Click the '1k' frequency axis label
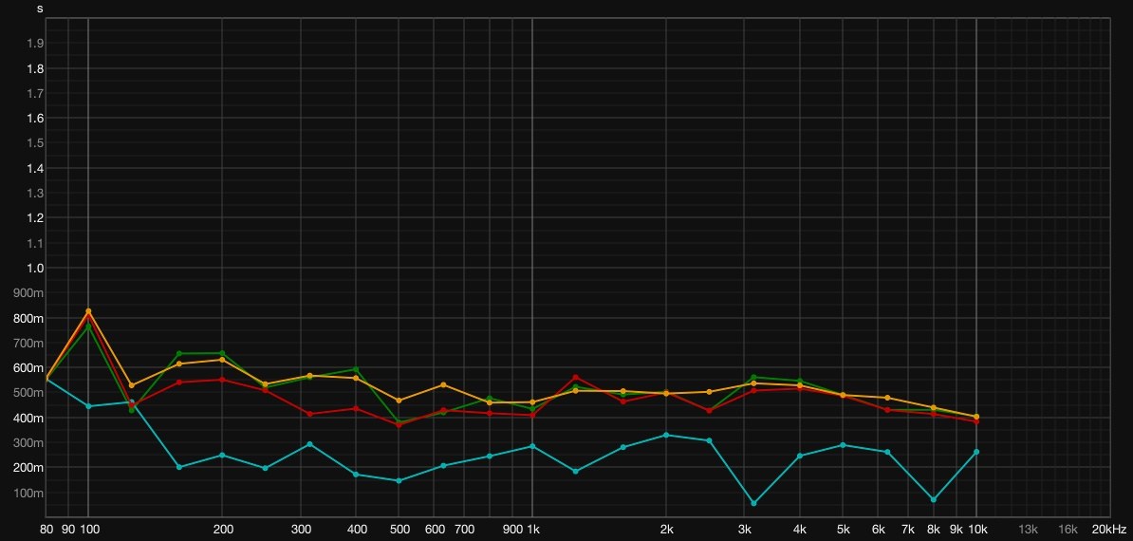Screen dimensions: 1133x541 click(x=533, y=530)
